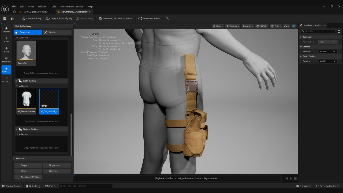Click the Wear button

[28, 171]
